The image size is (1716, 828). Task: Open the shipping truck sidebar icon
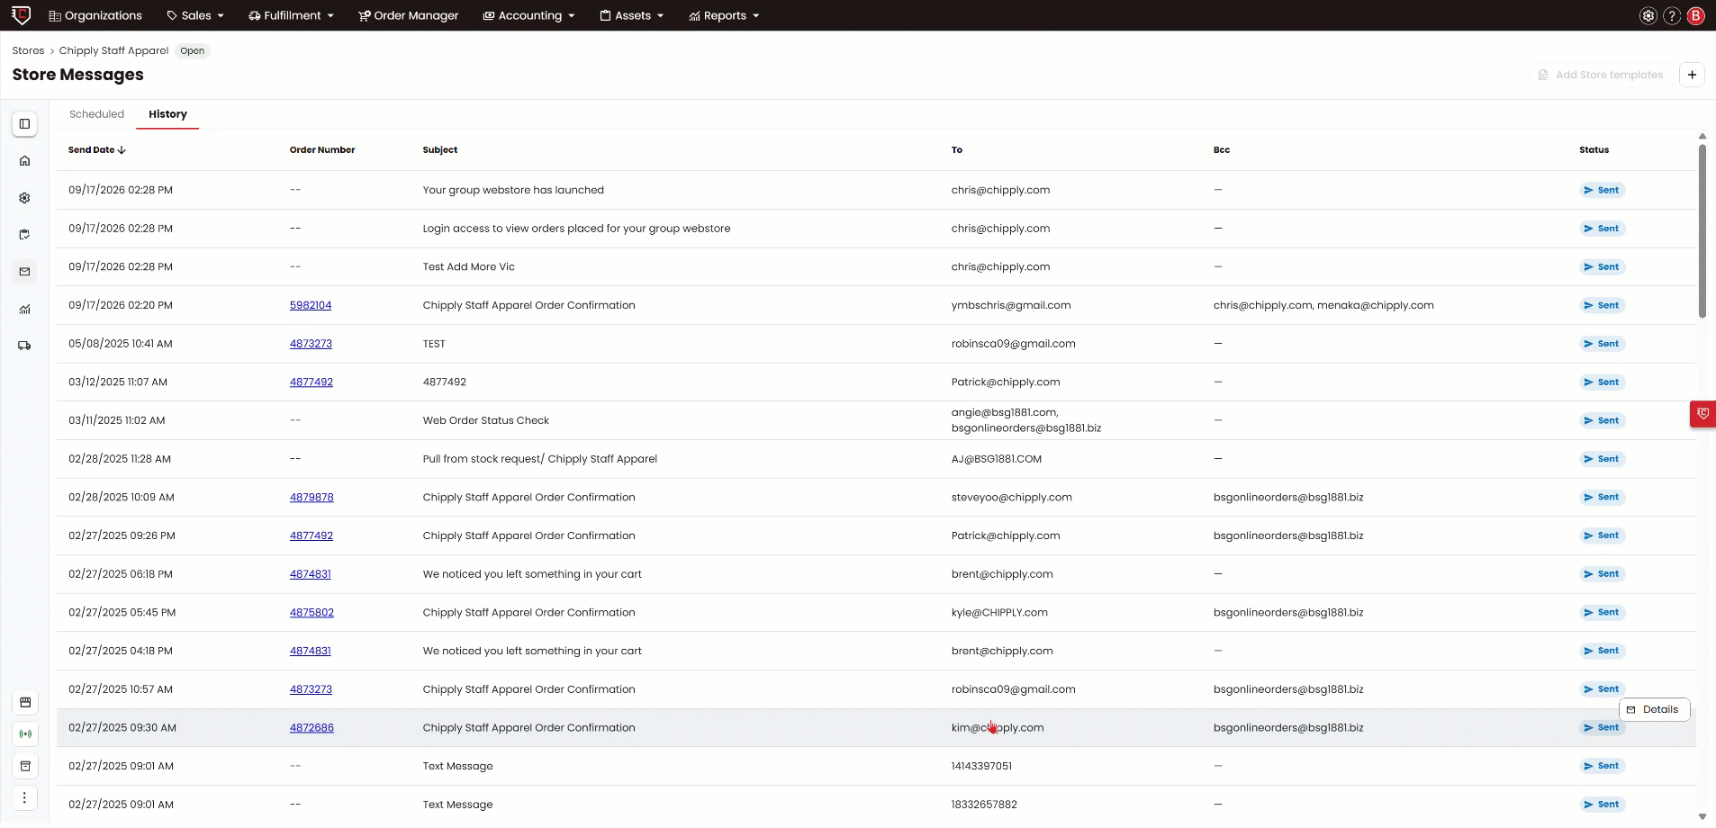[24, 346]
